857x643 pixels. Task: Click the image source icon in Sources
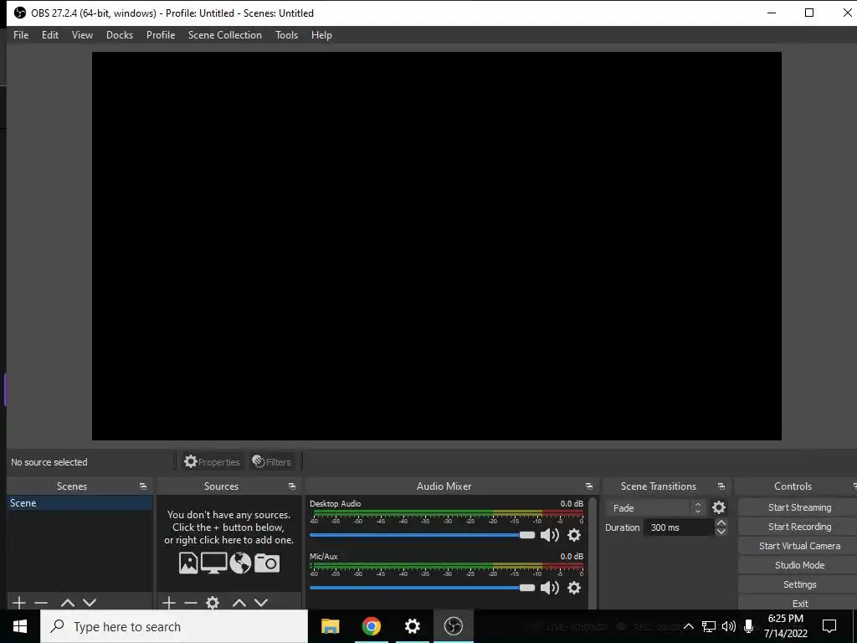pos(188,563)
